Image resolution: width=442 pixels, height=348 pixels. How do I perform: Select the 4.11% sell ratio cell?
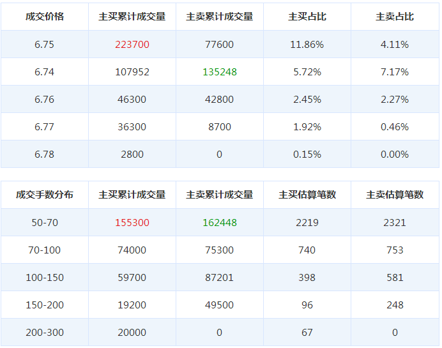tap(395, 45)
